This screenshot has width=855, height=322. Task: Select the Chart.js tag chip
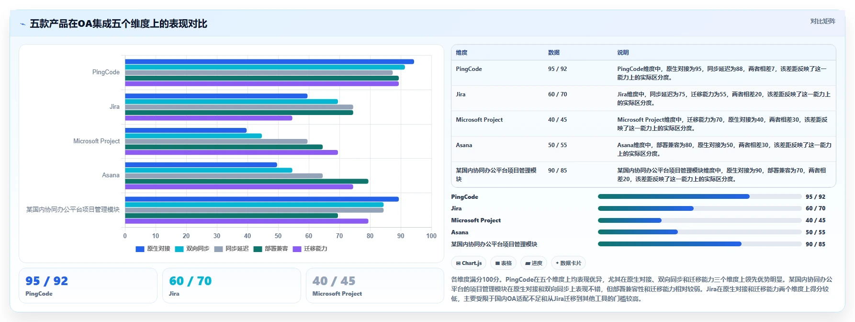pos(469,263)
